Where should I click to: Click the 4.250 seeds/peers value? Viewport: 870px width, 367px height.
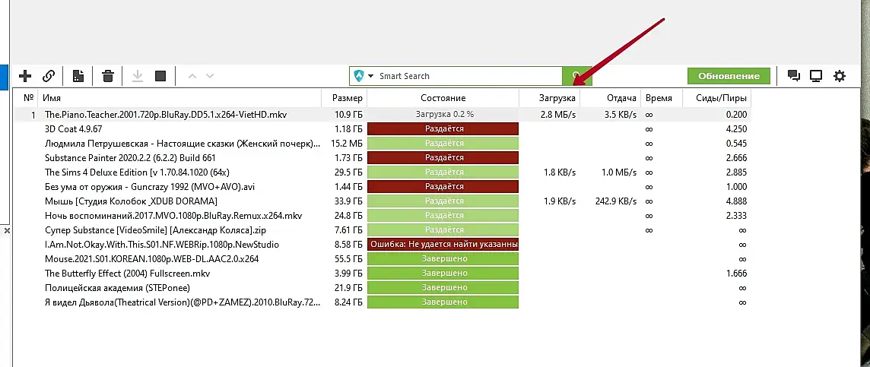[x=736, y=128]
